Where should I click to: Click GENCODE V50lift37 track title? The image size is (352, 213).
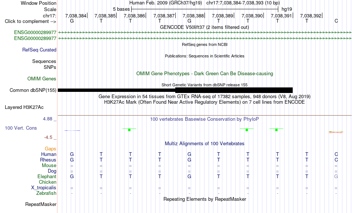point(204,27)
